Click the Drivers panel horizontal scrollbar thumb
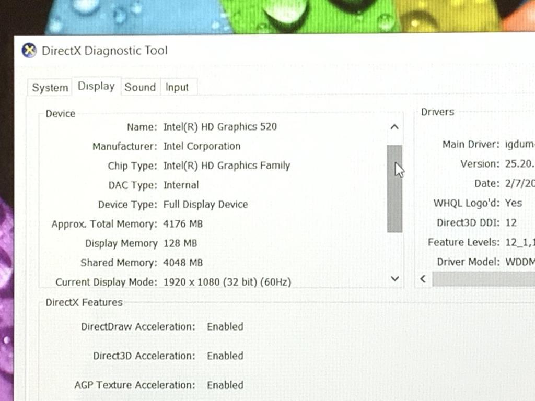 click(x=483, y=279)
